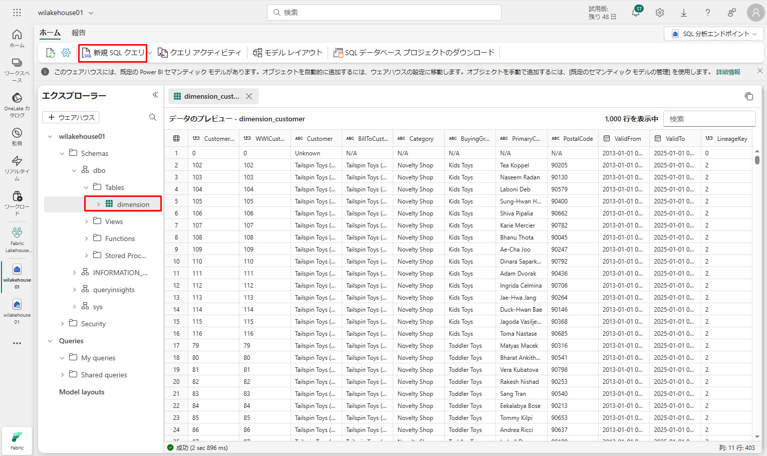The height and width of the screenshot is (456, 767).
Task: Click the 詳細情報 link in banner
Action: tap(728, 72)
